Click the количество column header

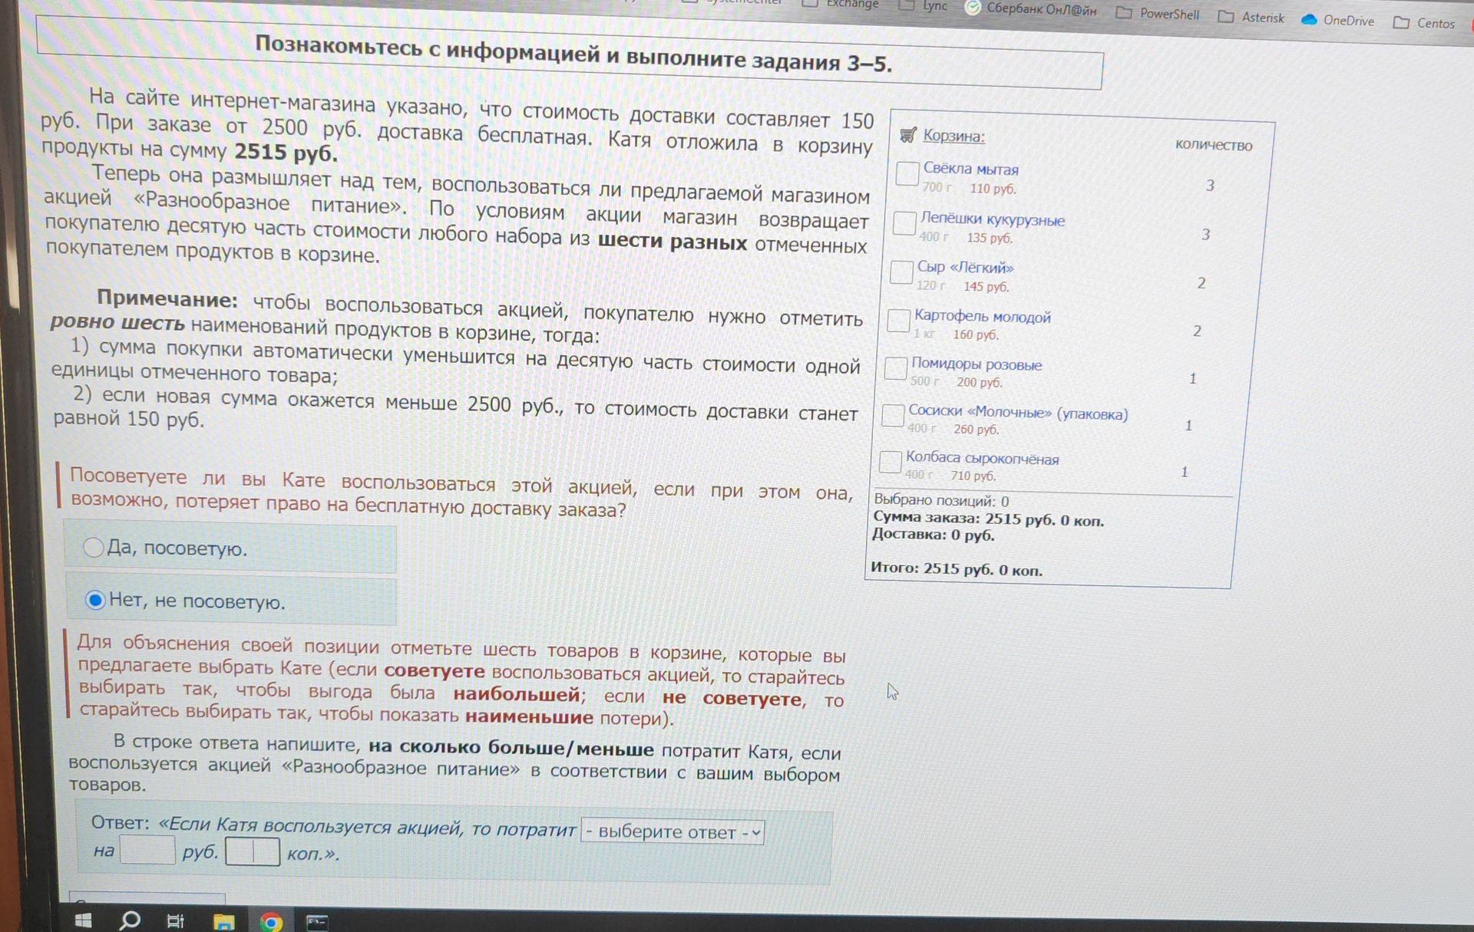[x=1213, y=145]
